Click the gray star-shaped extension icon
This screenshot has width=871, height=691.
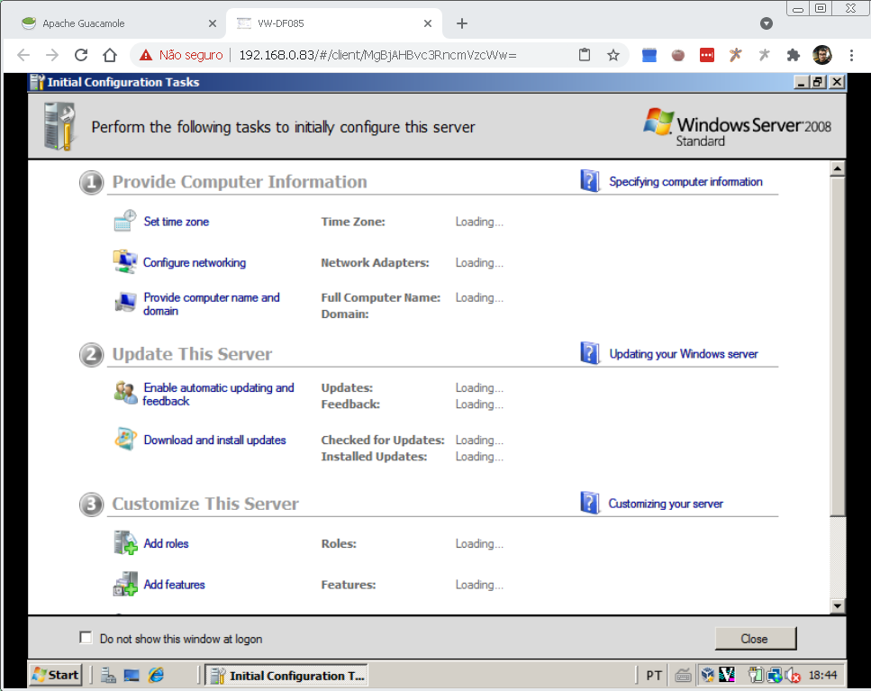[x=765, y=54]
